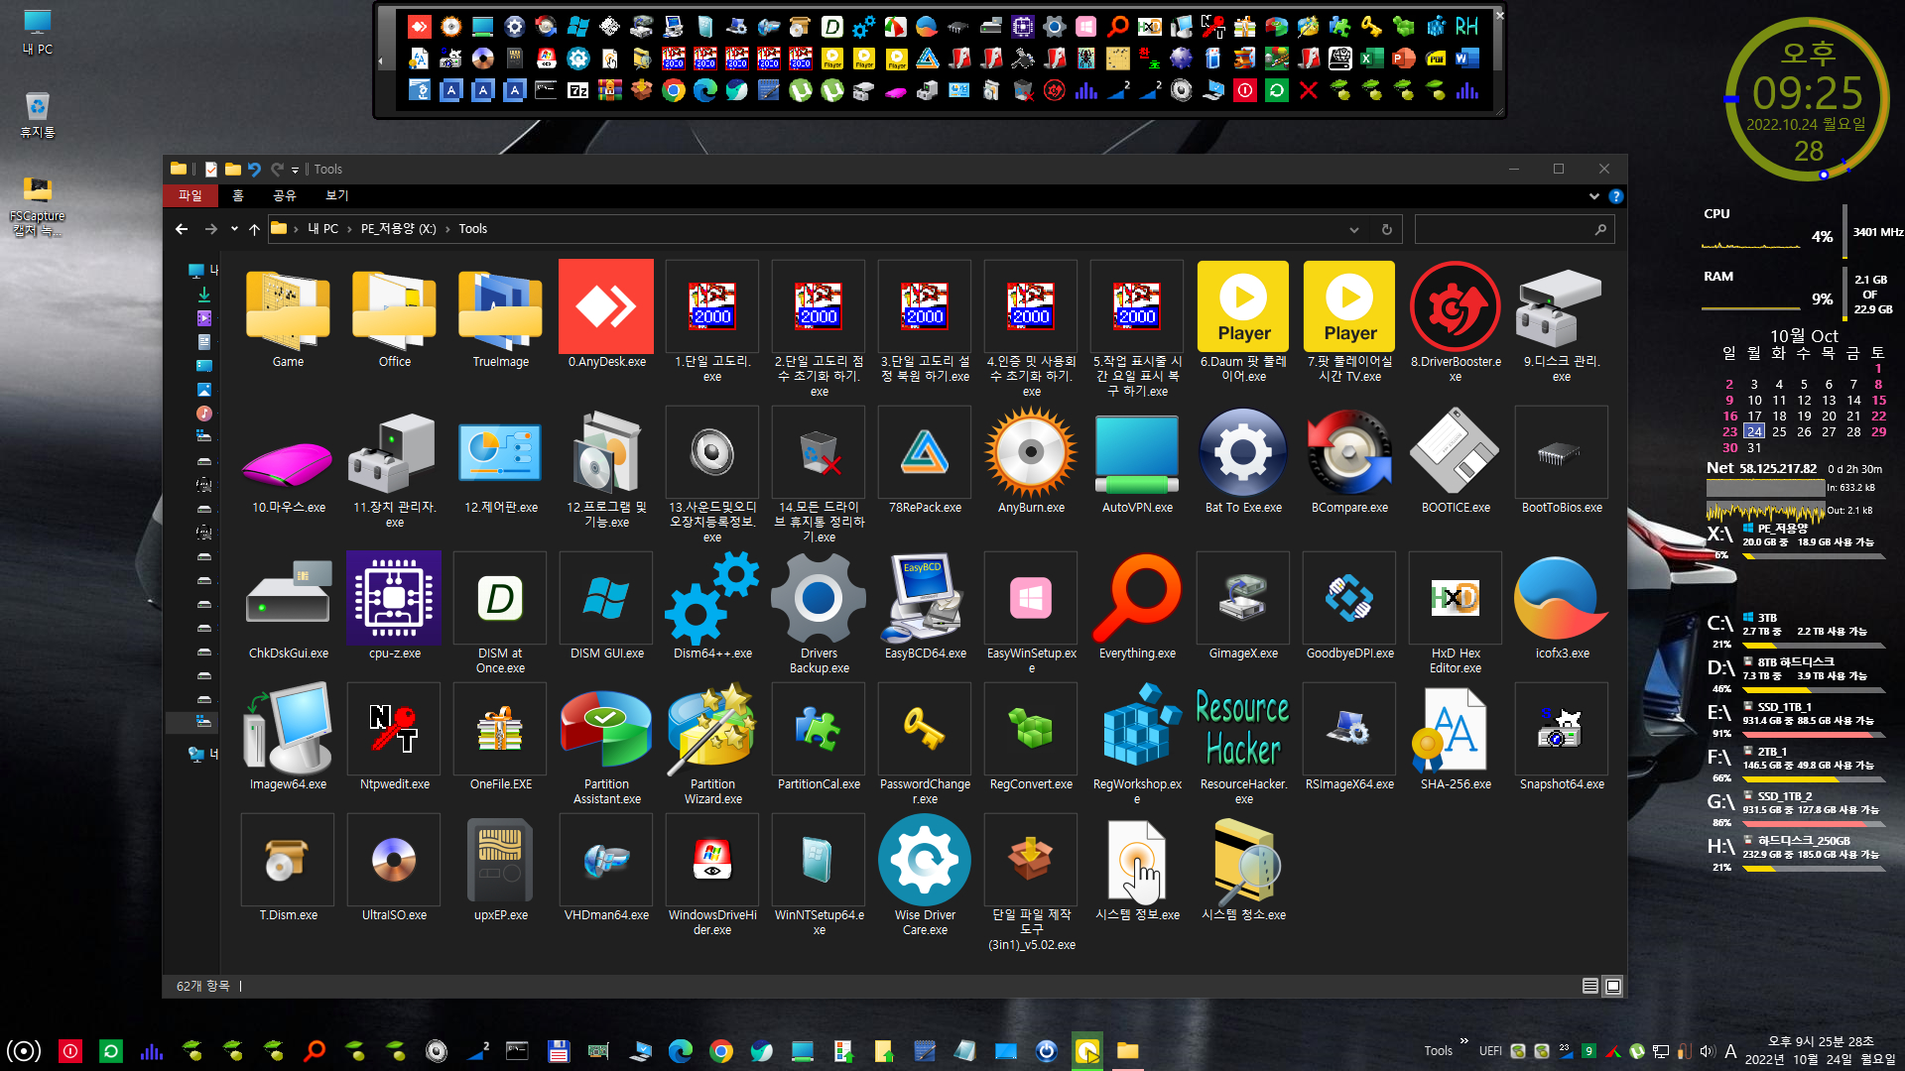This screenshot has height=1071, width=1905.
Task: Go up one folder level
Action: 254,229
